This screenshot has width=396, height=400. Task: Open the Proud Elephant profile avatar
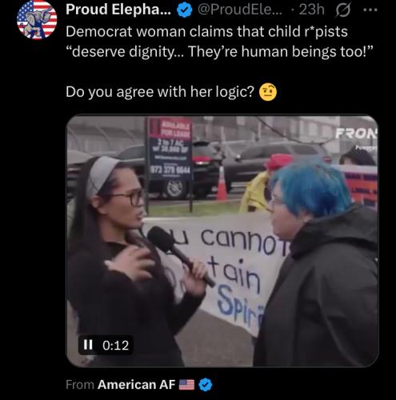coord(37,19)
